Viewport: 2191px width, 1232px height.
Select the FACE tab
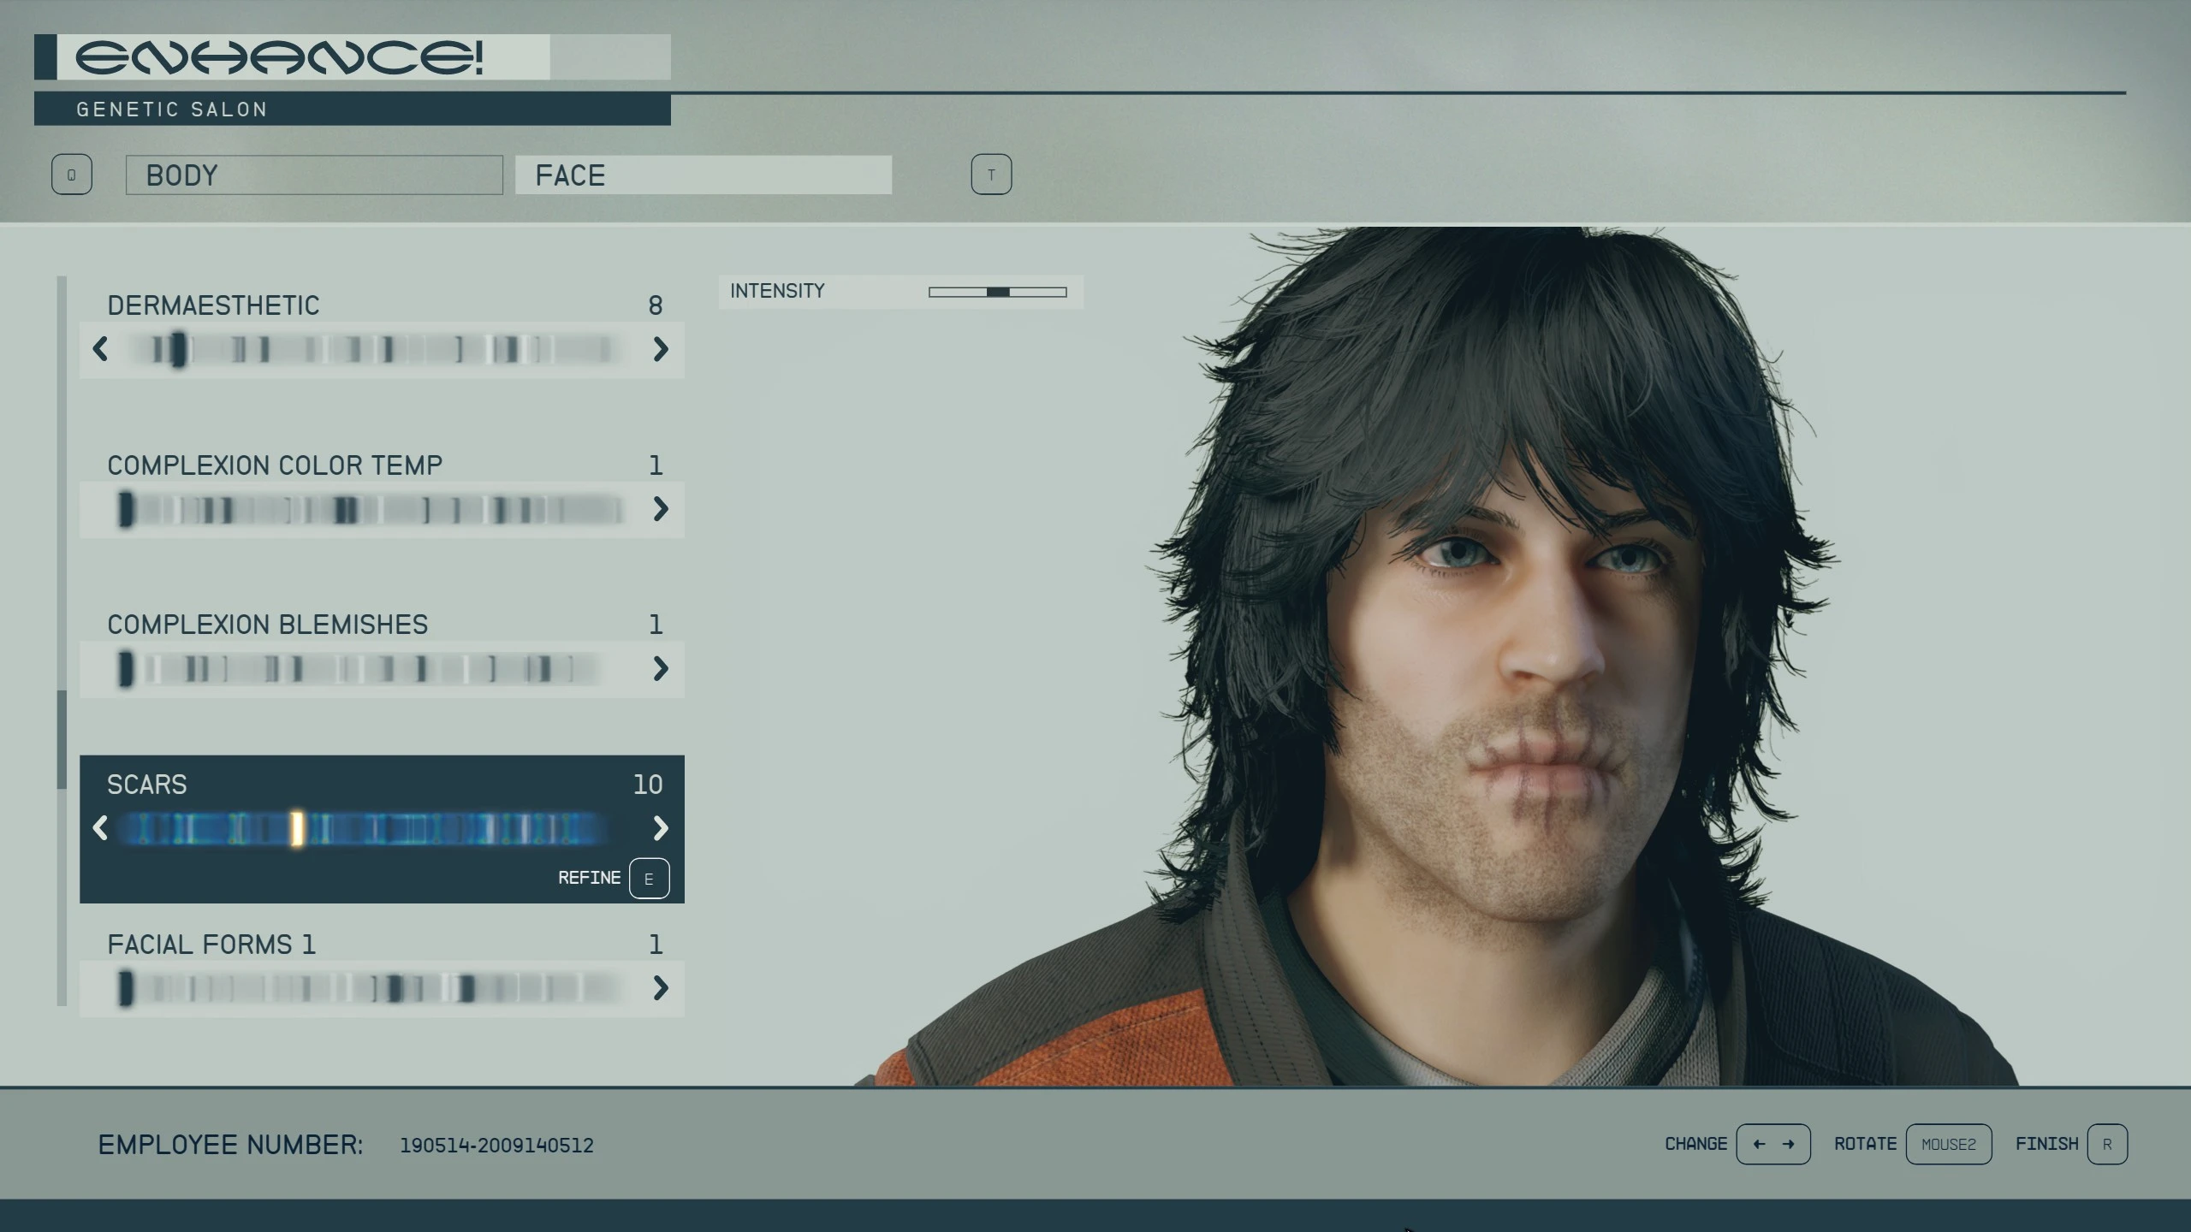[703, 175]
